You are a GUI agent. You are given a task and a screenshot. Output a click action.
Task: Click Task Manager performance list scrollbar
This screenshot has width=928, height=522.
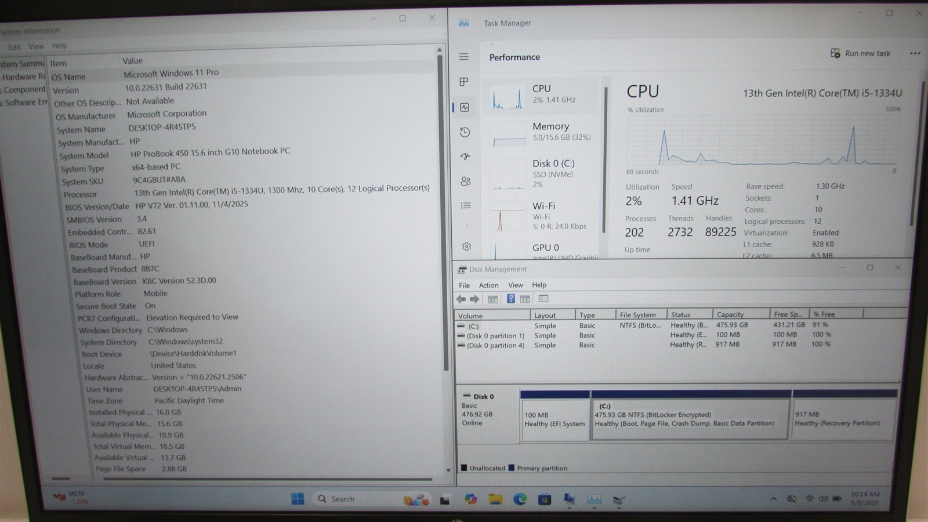[606, 159]
